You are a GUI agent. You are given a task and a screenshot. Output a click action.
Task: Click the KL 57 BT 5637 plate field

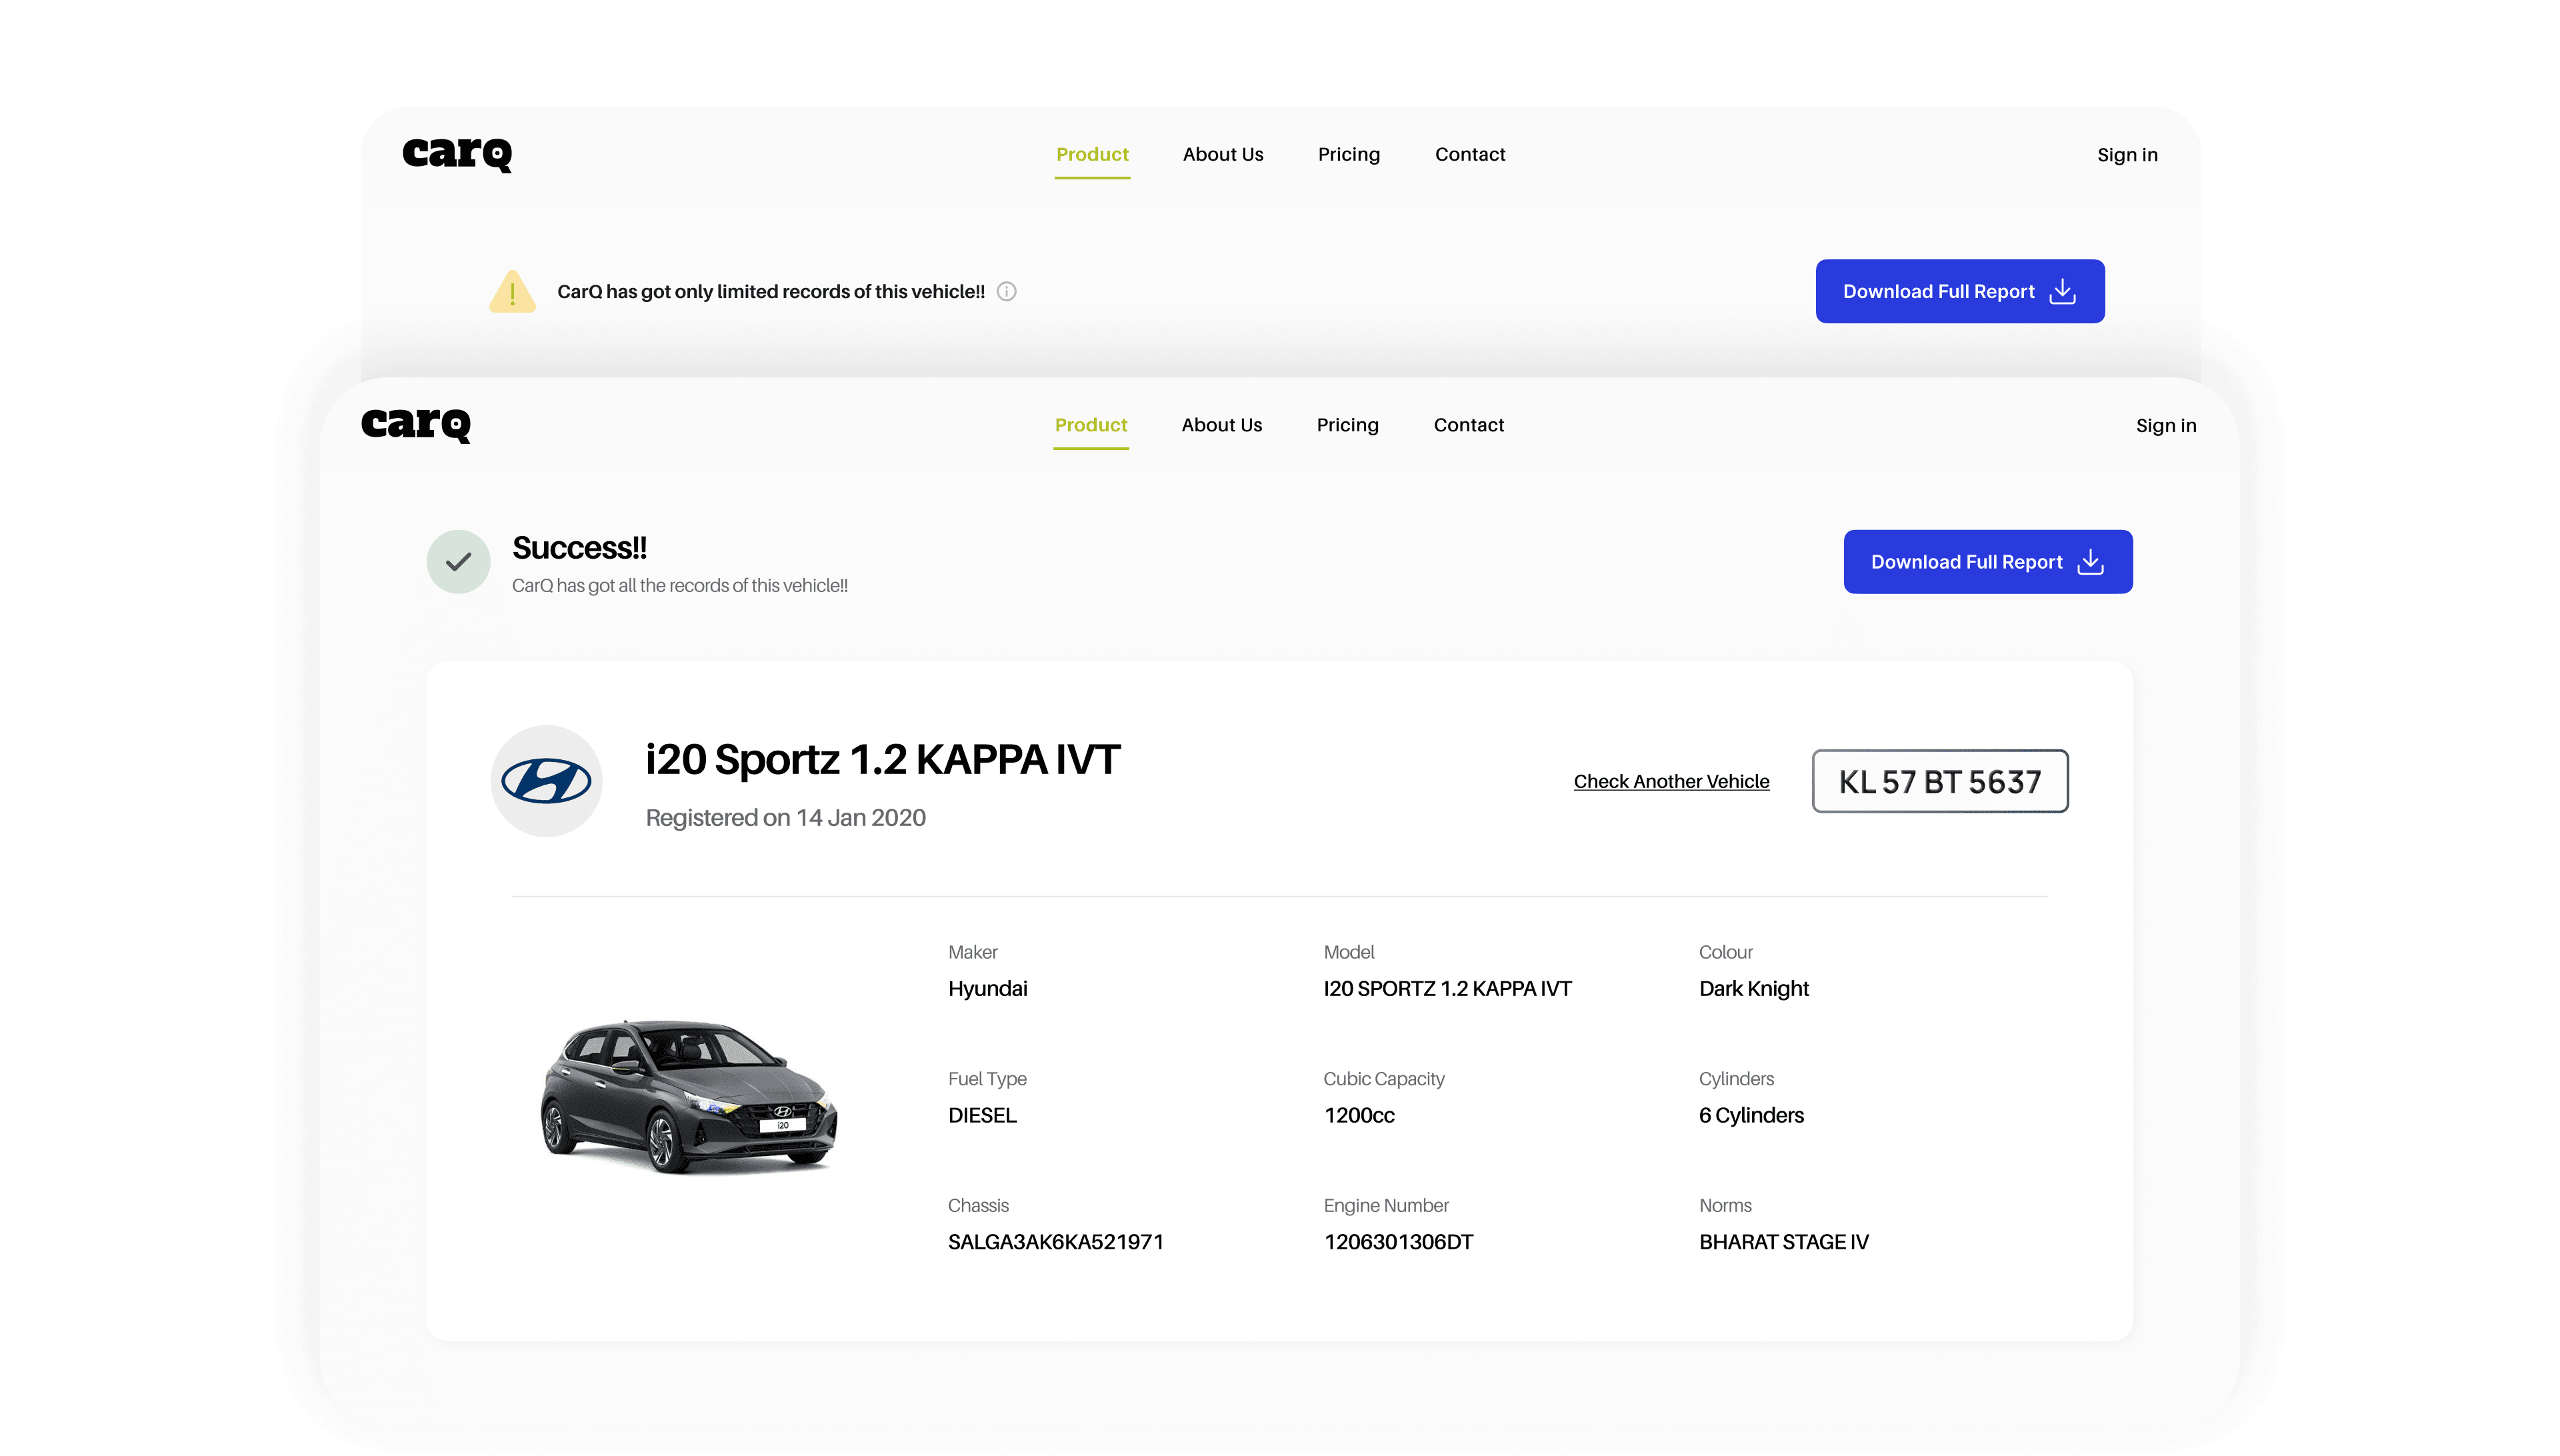[1939, 781]
